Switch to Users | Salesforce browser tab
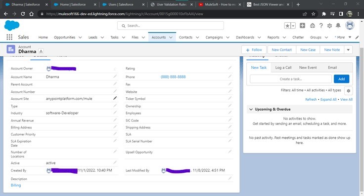364x196 pixels. point(123,4)
